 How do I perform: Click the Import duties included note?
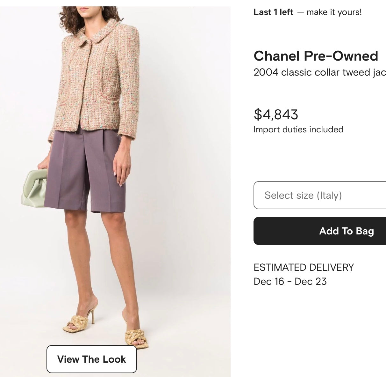[298, 129]
